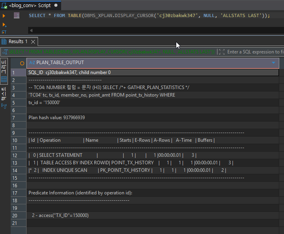Image resolution: width=284 pixels, height=234 pixels.
Task: Select row 1 with SQL_ID cj30zbakwk347
Action: [152, 72]
